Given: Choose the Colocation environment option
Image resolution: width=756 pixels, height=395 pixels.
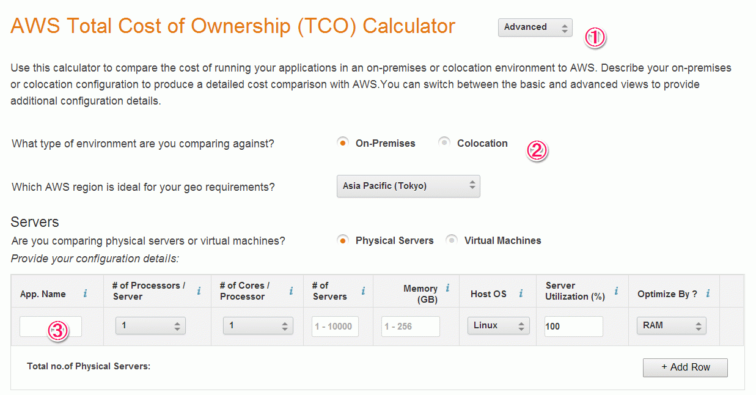Looking at the screenshot, I should (444, 143).
